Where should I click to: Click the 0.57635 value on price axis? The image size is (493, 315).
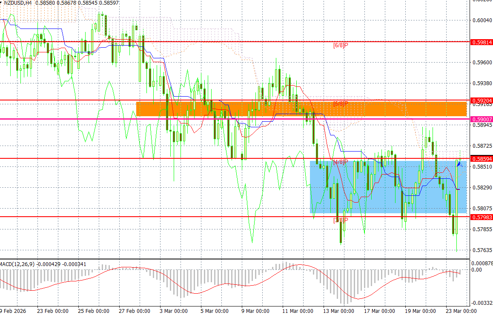tap(482, 250)
